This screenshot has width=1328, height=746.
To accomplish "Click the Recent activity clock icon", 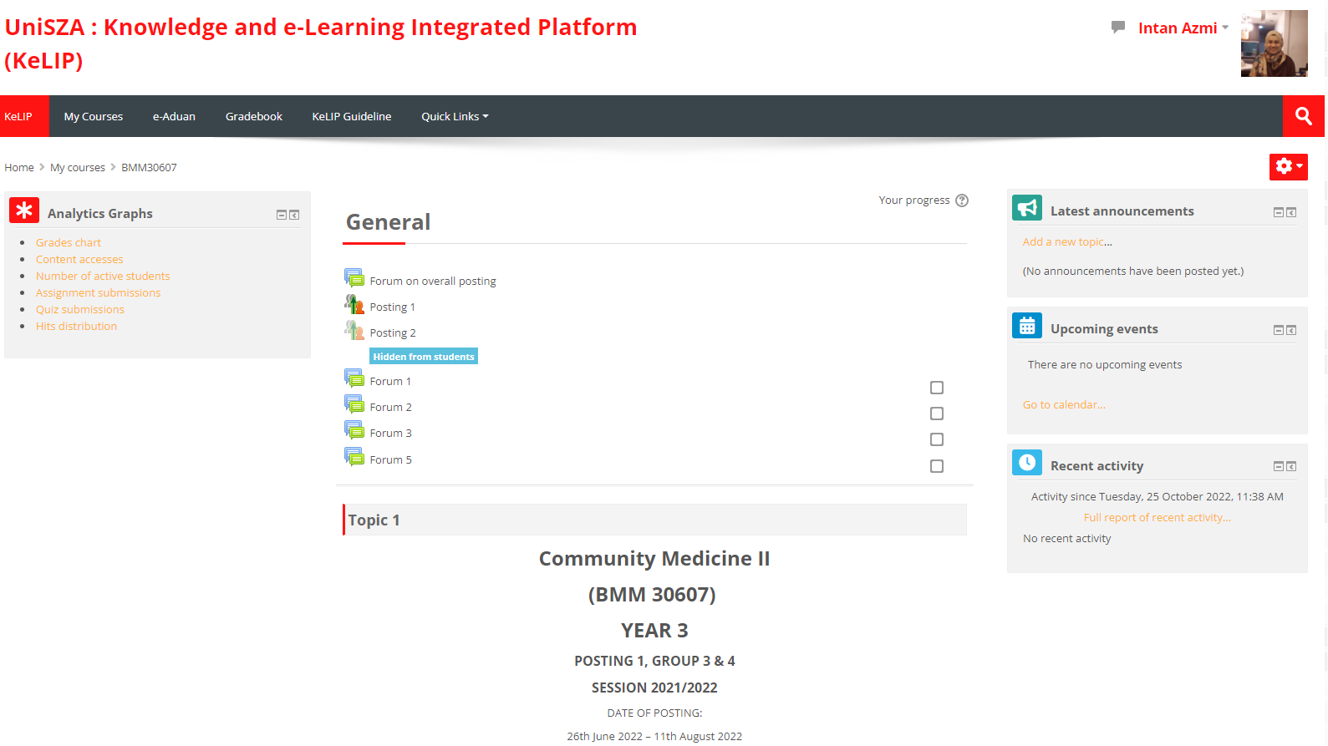I will click(1027, 462).
